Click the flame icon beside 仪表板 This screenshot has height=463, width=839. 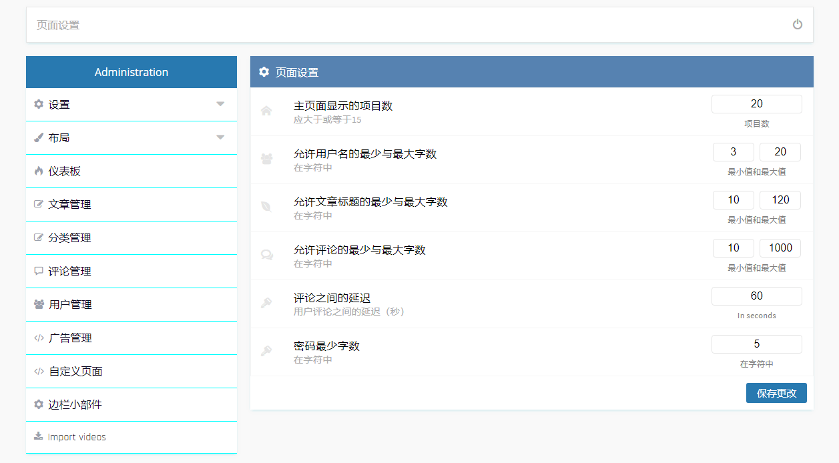(39, 171)
